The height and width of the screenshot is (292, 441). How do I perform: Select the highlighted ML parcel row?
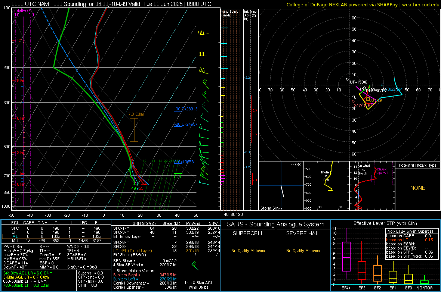pyautogui.click(x=56, y=236)
